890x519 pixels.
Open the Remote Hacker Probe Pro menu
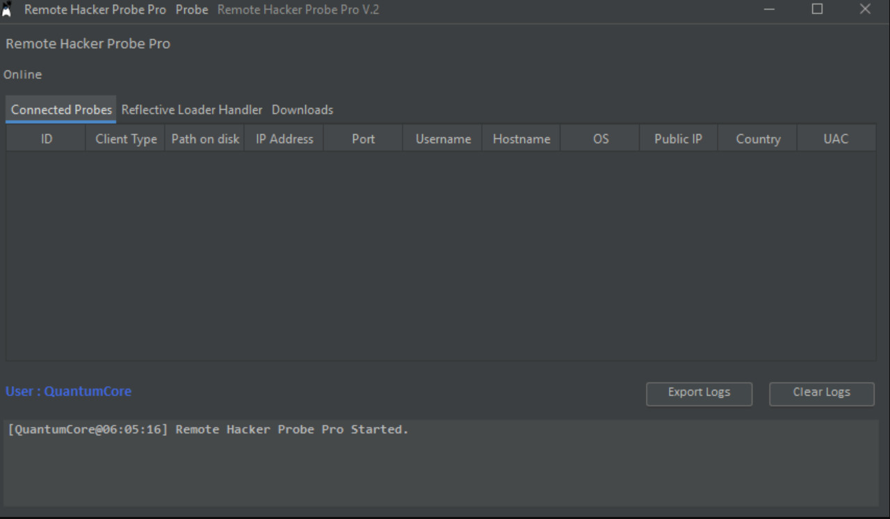pyautogui.click(x=95, y=10)
